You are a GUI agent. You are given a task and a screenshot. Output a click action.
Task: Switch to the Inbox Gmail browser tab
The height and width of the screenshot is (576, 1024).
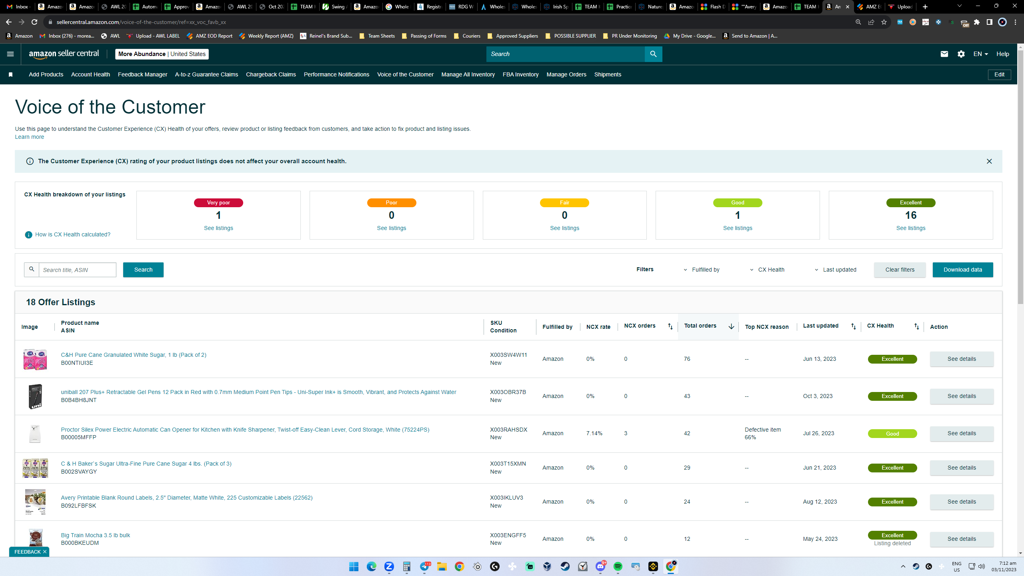(19, 6)
